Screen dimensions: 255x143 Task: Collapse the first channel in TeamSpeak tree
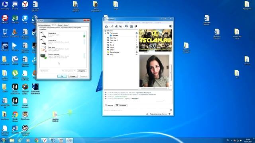(x=106, y=33)
